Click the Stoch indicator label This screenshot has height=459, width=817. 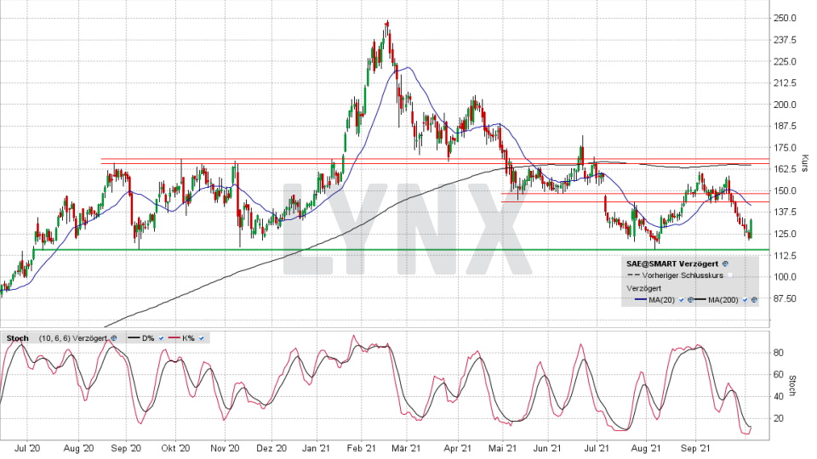click(18, 338)
